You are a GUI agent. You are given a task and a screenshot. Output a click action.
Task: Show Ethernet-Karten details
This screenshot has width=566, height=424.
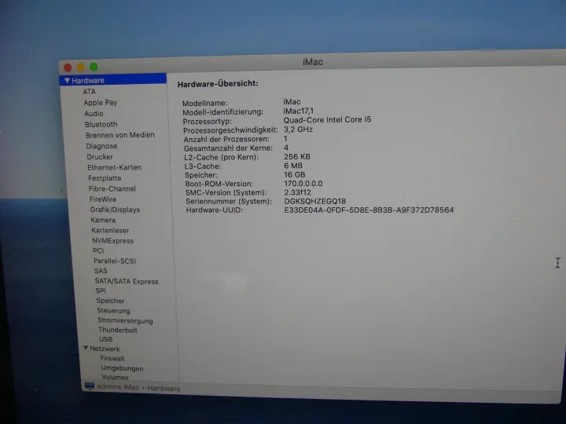coord(115,167)
